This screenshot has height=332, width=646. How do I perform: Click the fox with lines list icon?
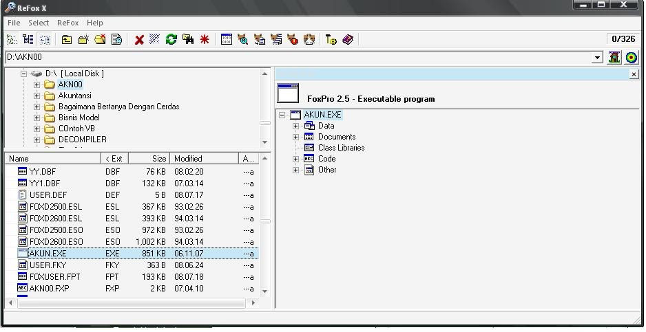(276, 39)
